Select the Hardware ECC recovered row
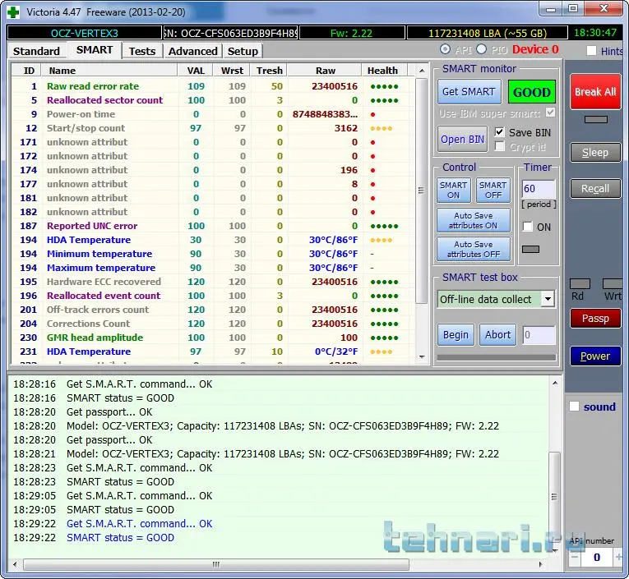This screenshot has width=629, height=579. (211, 282)
